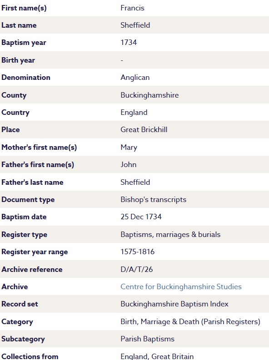Select the Parish Baptisms subcategory value
Image resolution: width=269 pixels, height=360 pixels.
tap(148, 339)
